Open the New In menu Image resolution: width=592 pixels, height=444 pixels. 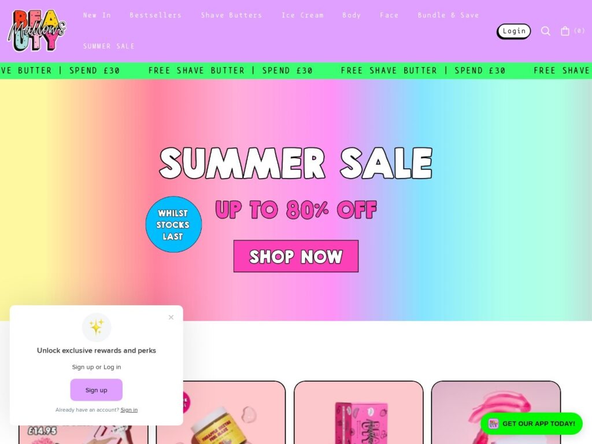[97, 16]
